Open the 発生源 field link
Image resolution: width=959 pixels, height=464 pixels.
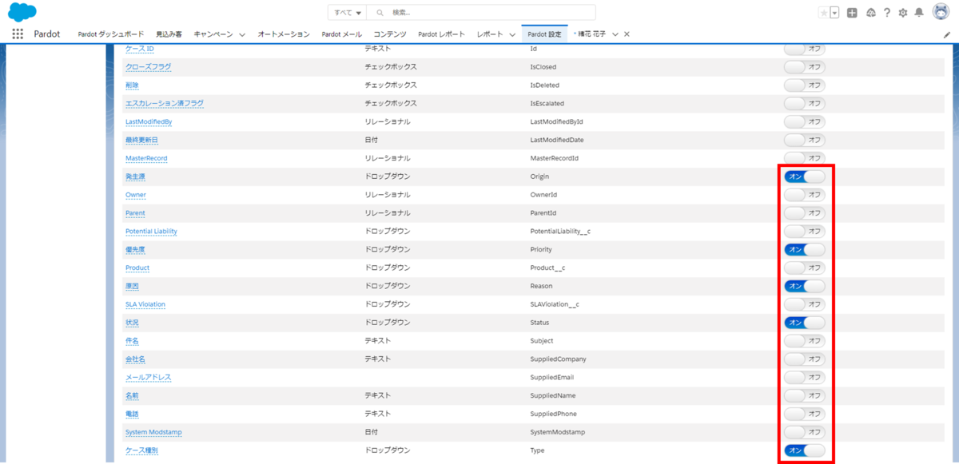[x=137, y=176]
